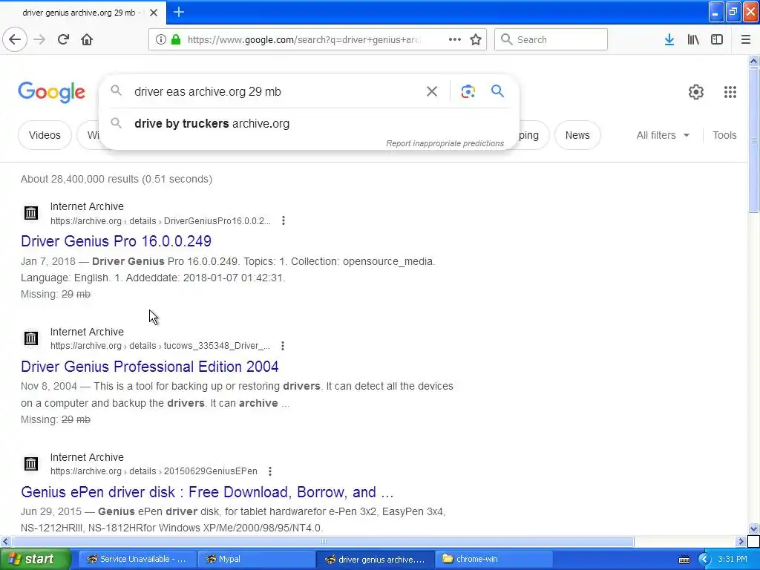Screen dimensions: 760x570
Task: Show site information icon in address bar
Action: pyautogui.click(x=161, y=39)
